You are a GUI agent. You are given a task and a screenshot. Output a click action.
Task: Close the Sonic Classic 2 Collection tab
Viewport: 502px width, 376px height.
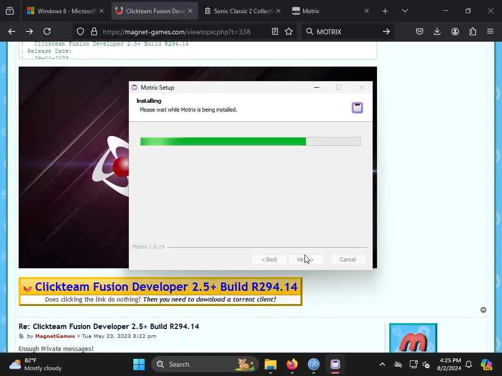[x=278, y=11]
